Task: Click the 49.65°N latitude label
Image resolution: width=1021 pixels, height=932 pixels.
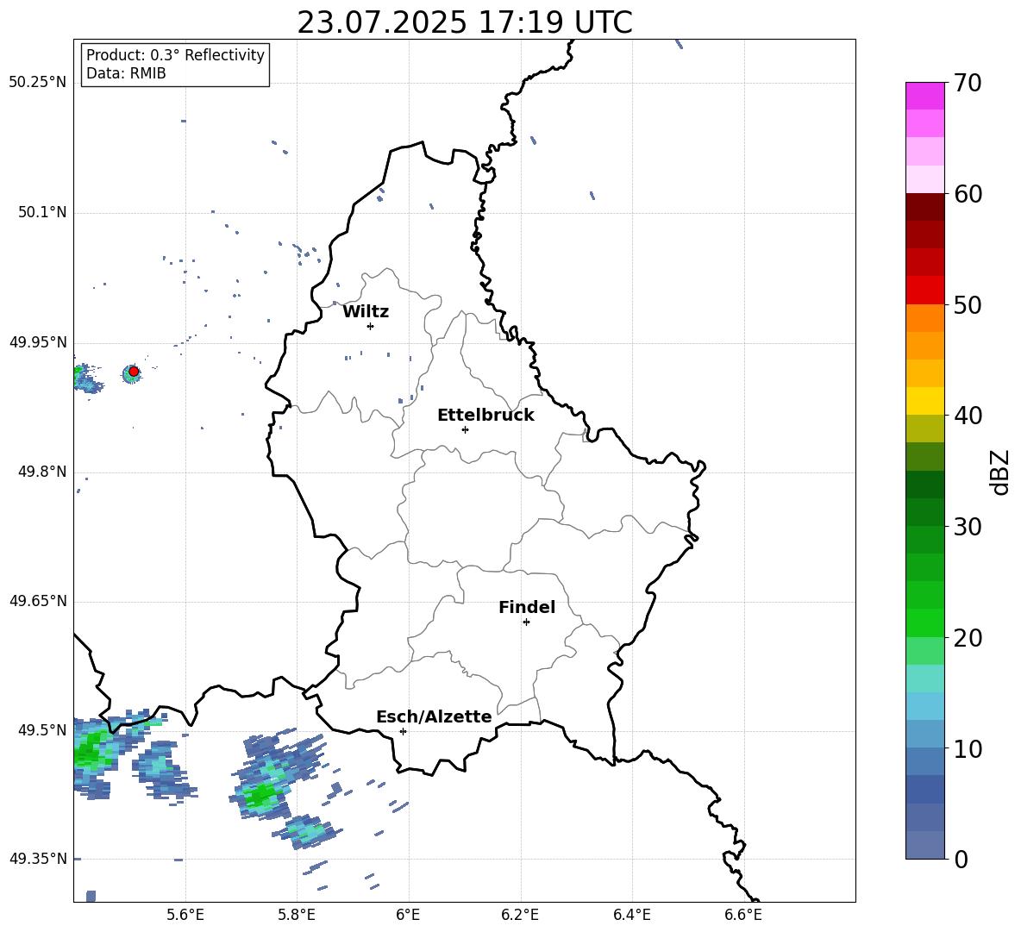Action: point(37,600)
